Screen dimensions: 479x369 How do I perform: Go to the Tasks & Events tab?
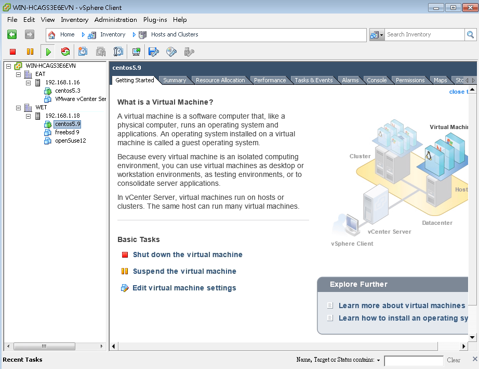[x=313, y=80]
